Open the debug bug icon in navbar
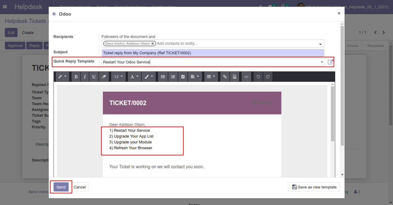This screenshot has height=205, width=393. point(260,6)
